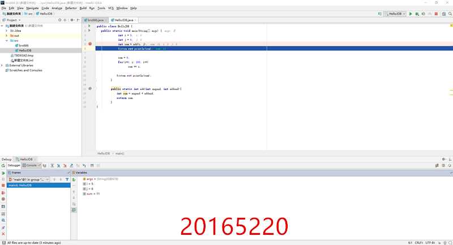Click CRLF line separator in status bar
This screenshot has width=453, height=245.
click(419, 243)
